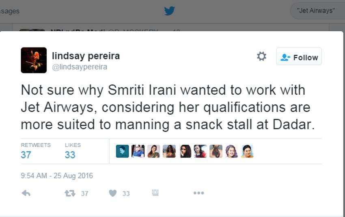Screen dimensions: 345x217
Task: Switch to the Messages tab
Action: coord(9,11)
